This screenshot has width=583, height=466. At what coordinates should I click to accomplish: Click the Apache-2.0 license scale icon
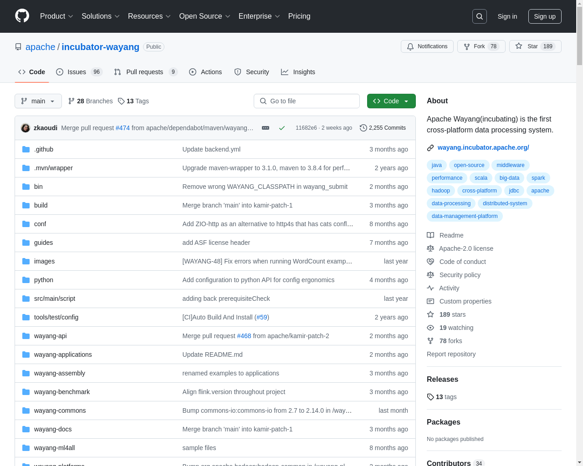point(430,248)
